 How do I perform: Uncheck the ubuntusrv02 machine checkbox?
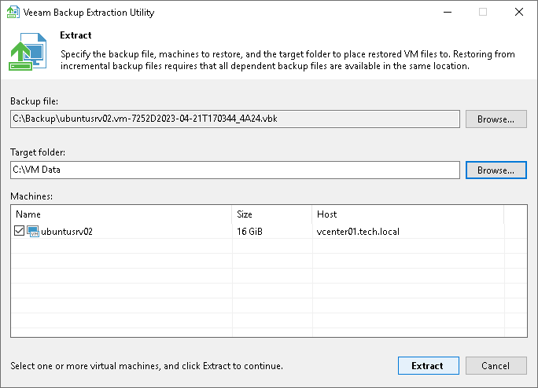point(19,231)
